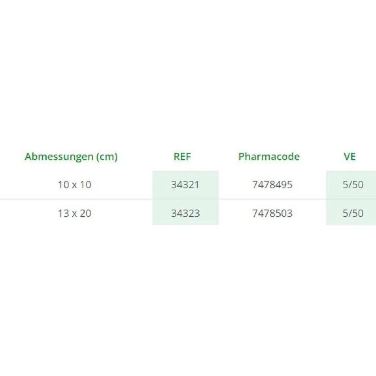This screenshot has height=376, width=376.
Task: Select Pharmacode 7478503
Action: coord(272,214)
